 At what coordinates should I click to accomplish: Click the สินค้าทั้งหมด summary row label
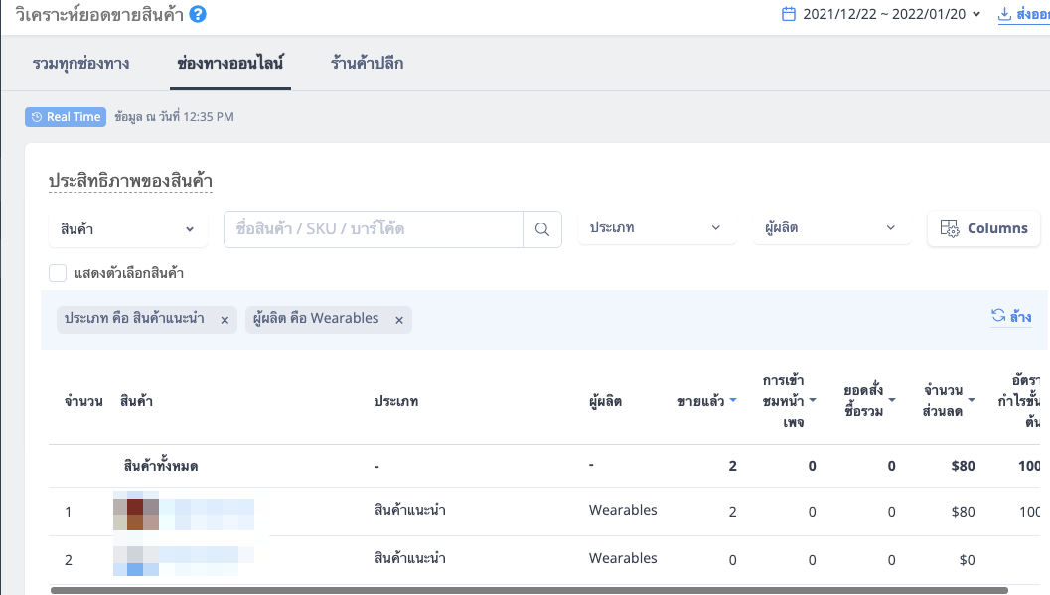(161, 466)
